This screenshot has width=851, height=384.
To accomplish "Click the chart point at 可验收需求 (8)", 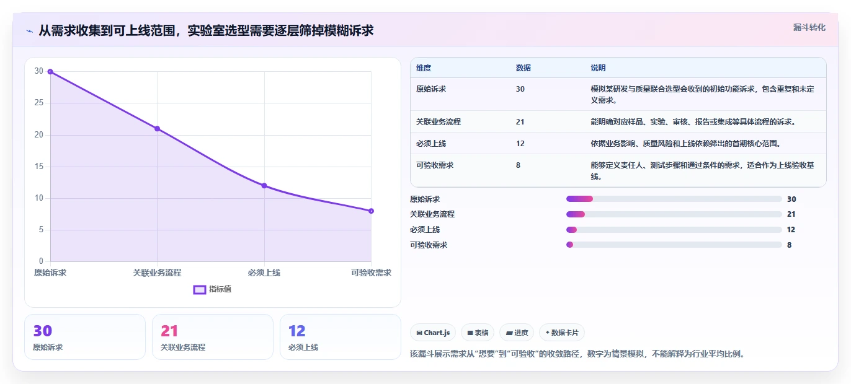I will click(x=371, y=211).
